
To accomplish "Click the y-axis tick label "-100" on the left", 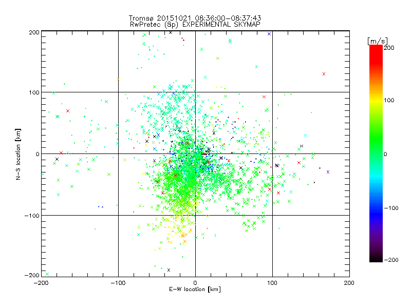I will pyautogui.click(x=32, y=216).
